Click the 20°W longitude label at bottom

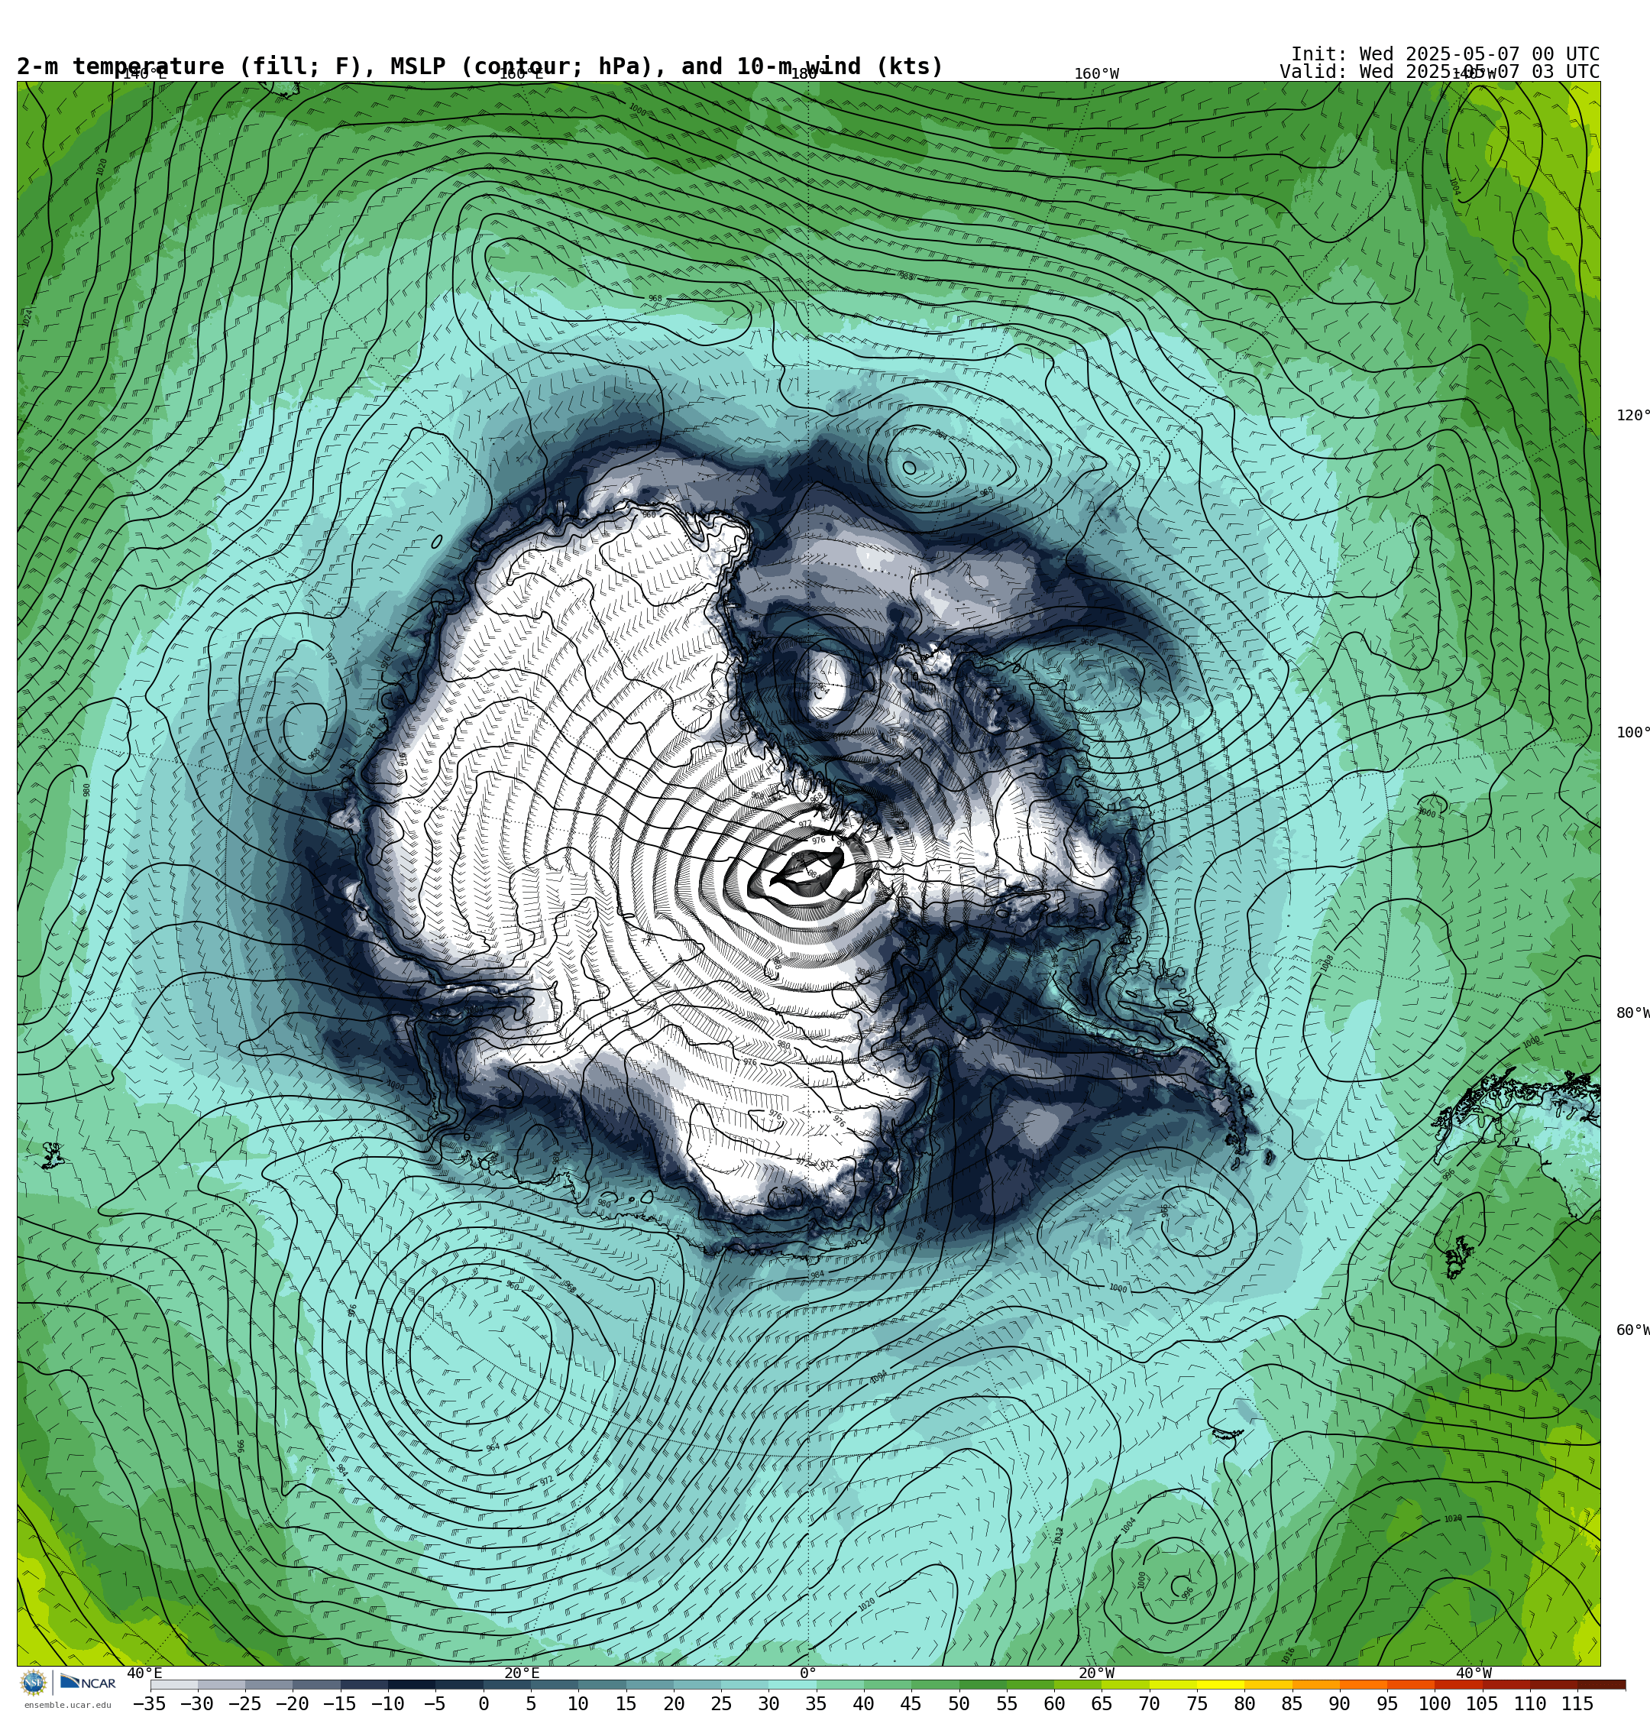pyautogui.click(x=1096, y=1673)
